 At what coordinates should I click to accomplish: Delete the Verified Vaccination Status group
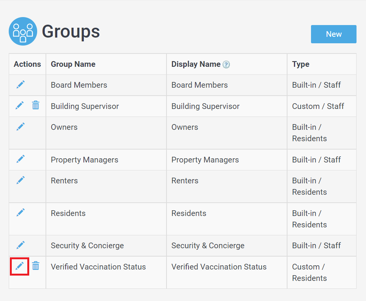[x=36, y=266]
